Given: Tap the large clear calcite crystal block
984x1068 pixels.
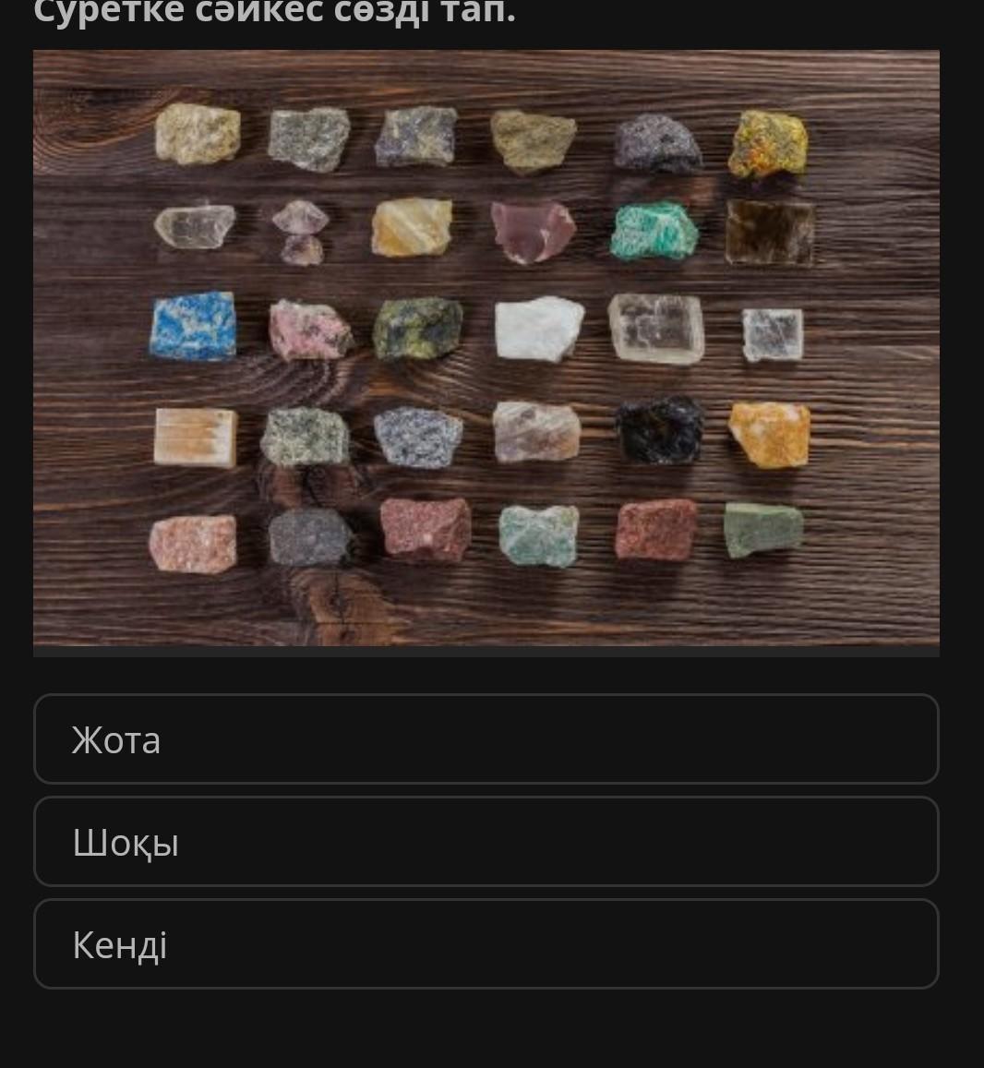Looking at the screenshot, I should coord(655,329).
